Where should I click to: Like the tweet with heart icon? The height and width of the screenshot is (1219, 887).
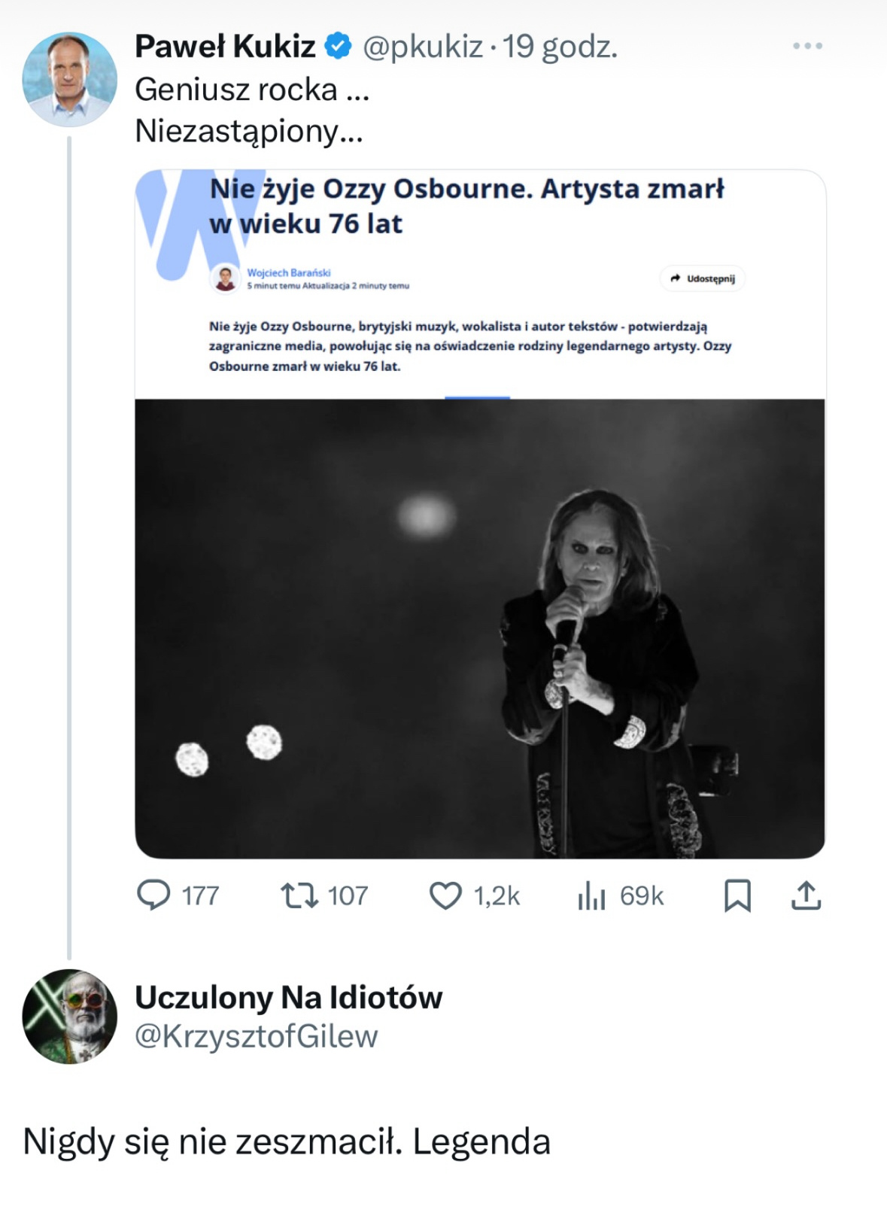pos(445,895)
